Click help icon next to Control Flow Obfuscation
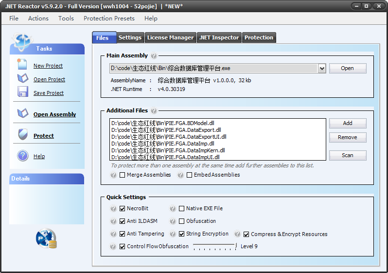 [113, 246]
